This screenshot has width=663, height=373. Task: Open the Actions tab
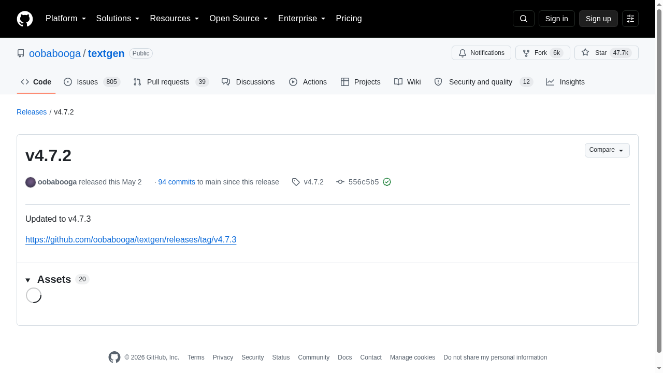point(308,82)
